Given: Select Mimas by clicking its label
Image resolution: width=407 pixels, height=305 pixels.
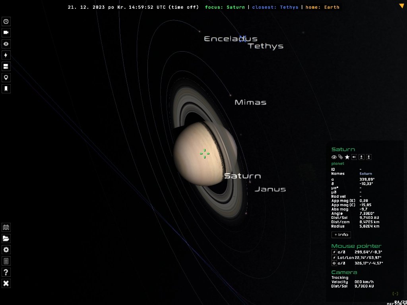Looking at the screenshot, I should coord(250,102).
